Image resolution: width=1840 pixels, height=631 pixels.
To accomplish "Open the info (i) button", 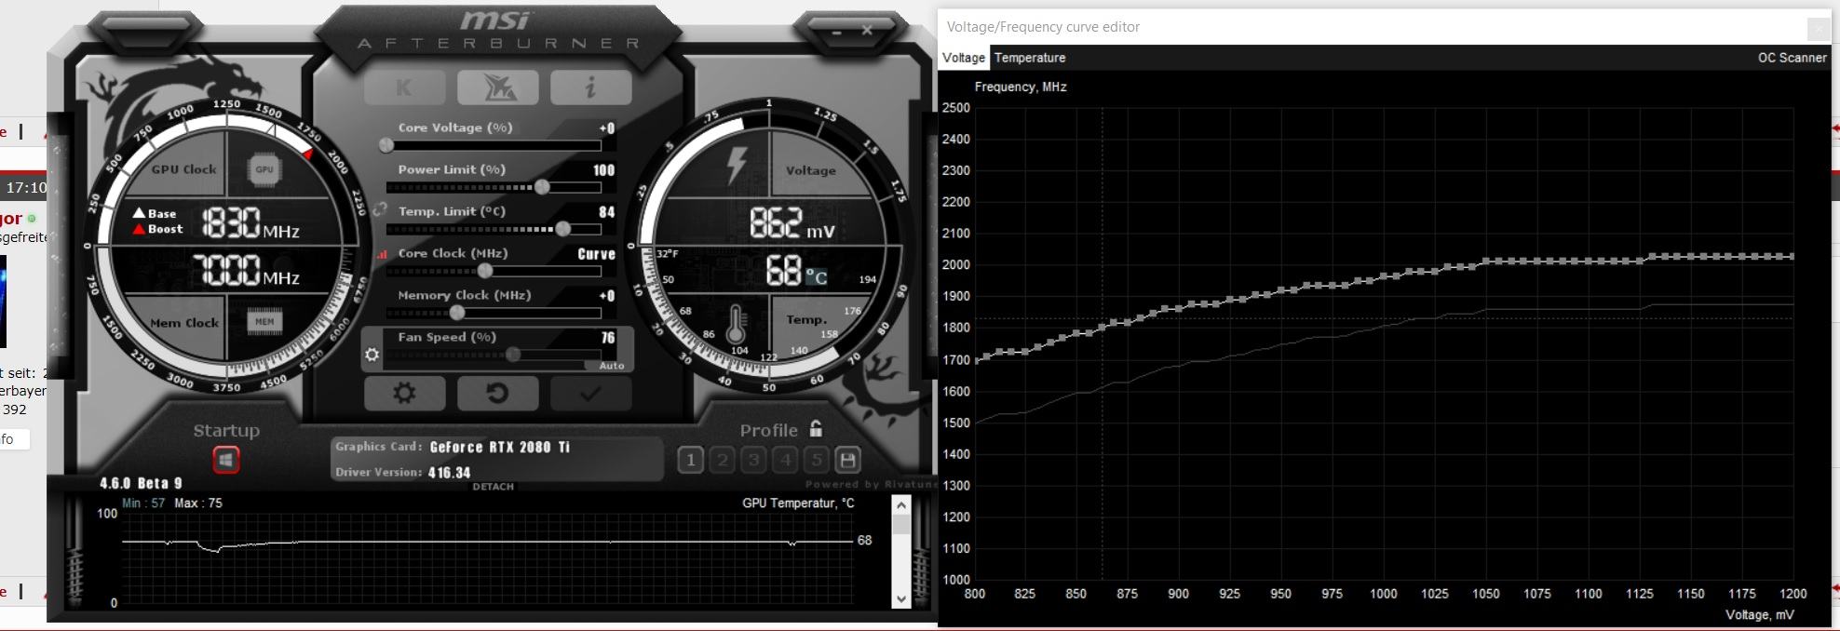I will click(590, 87).
